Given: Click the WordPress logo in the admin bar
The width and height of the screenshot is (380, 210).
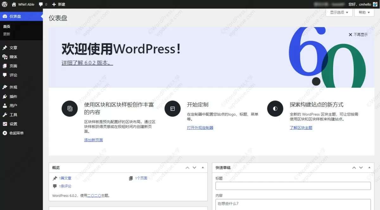Looking at the screenshot, I should click(x=4, y=4).
